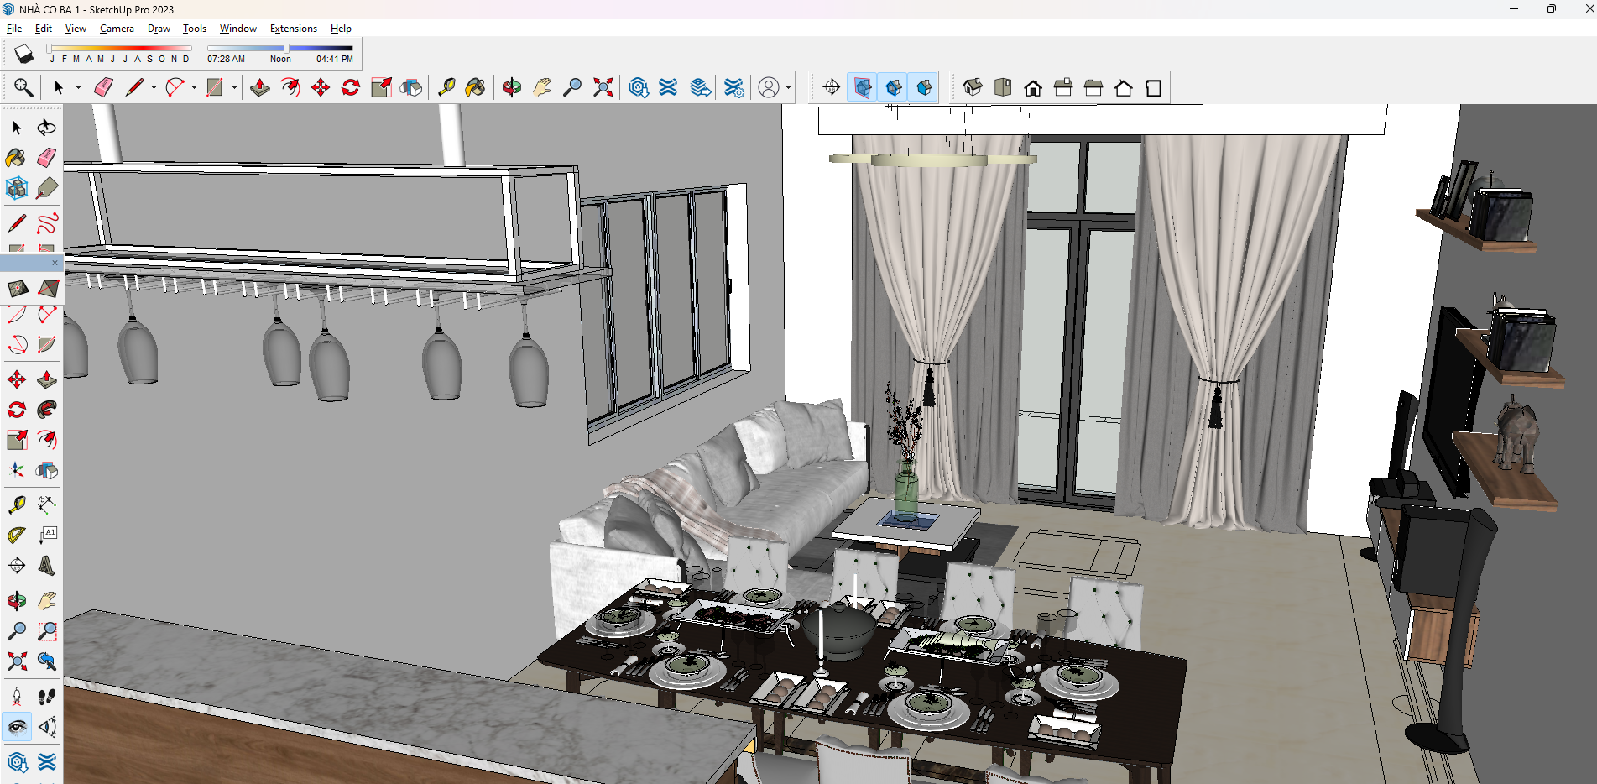
Task: Choose the Freehand drawing tool
Action: pos(47,223)
